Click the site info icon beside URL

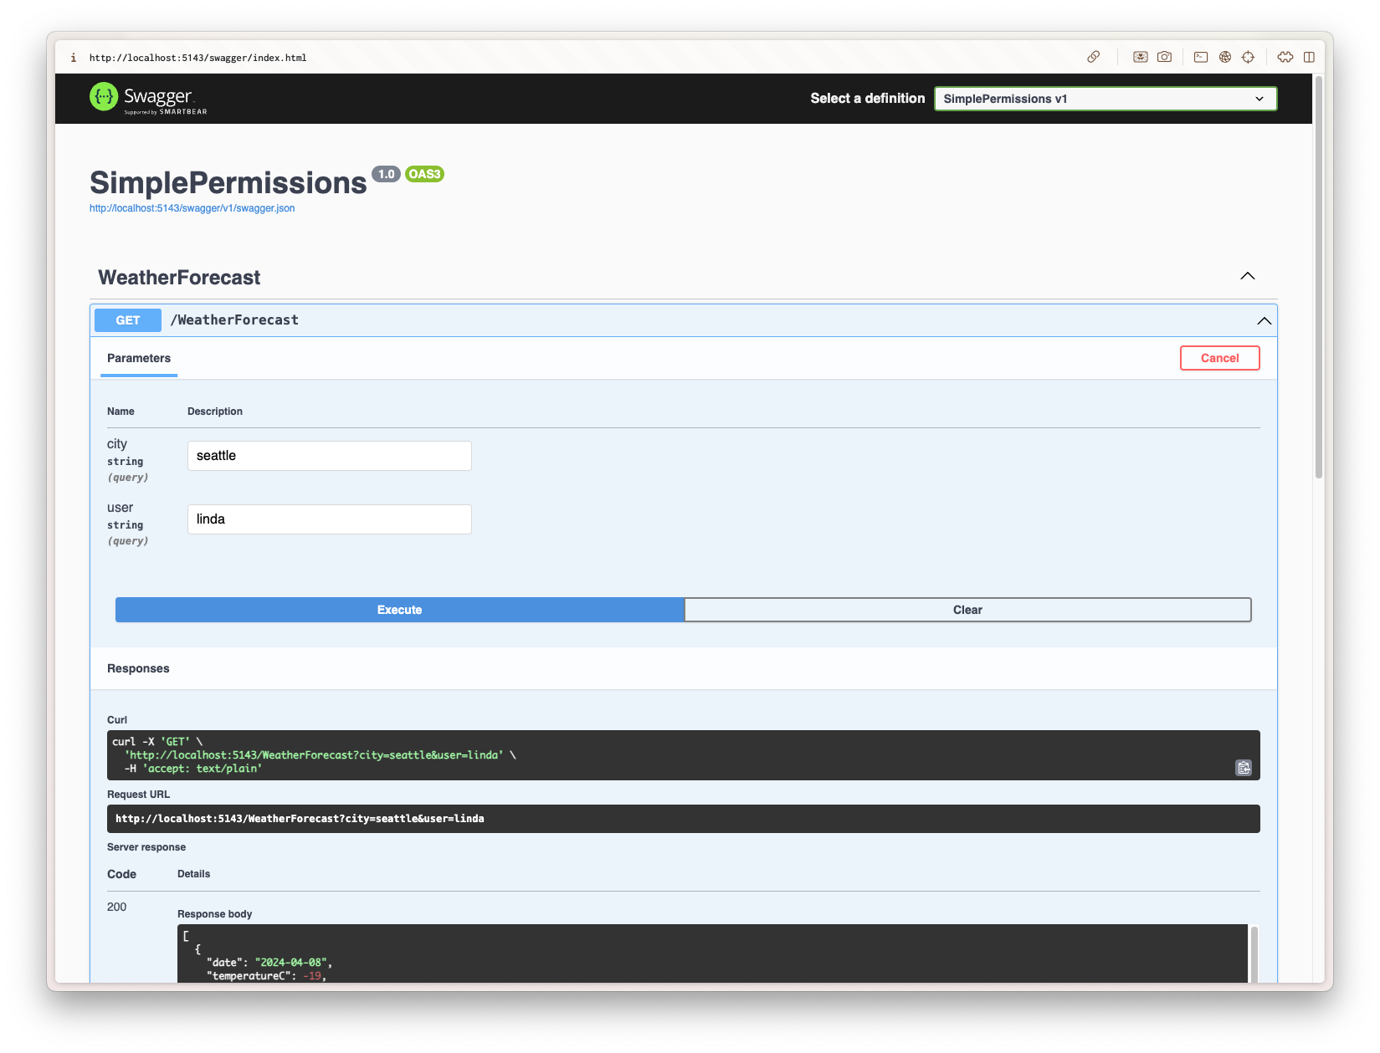pyautogui.click(x=74, y=58)
